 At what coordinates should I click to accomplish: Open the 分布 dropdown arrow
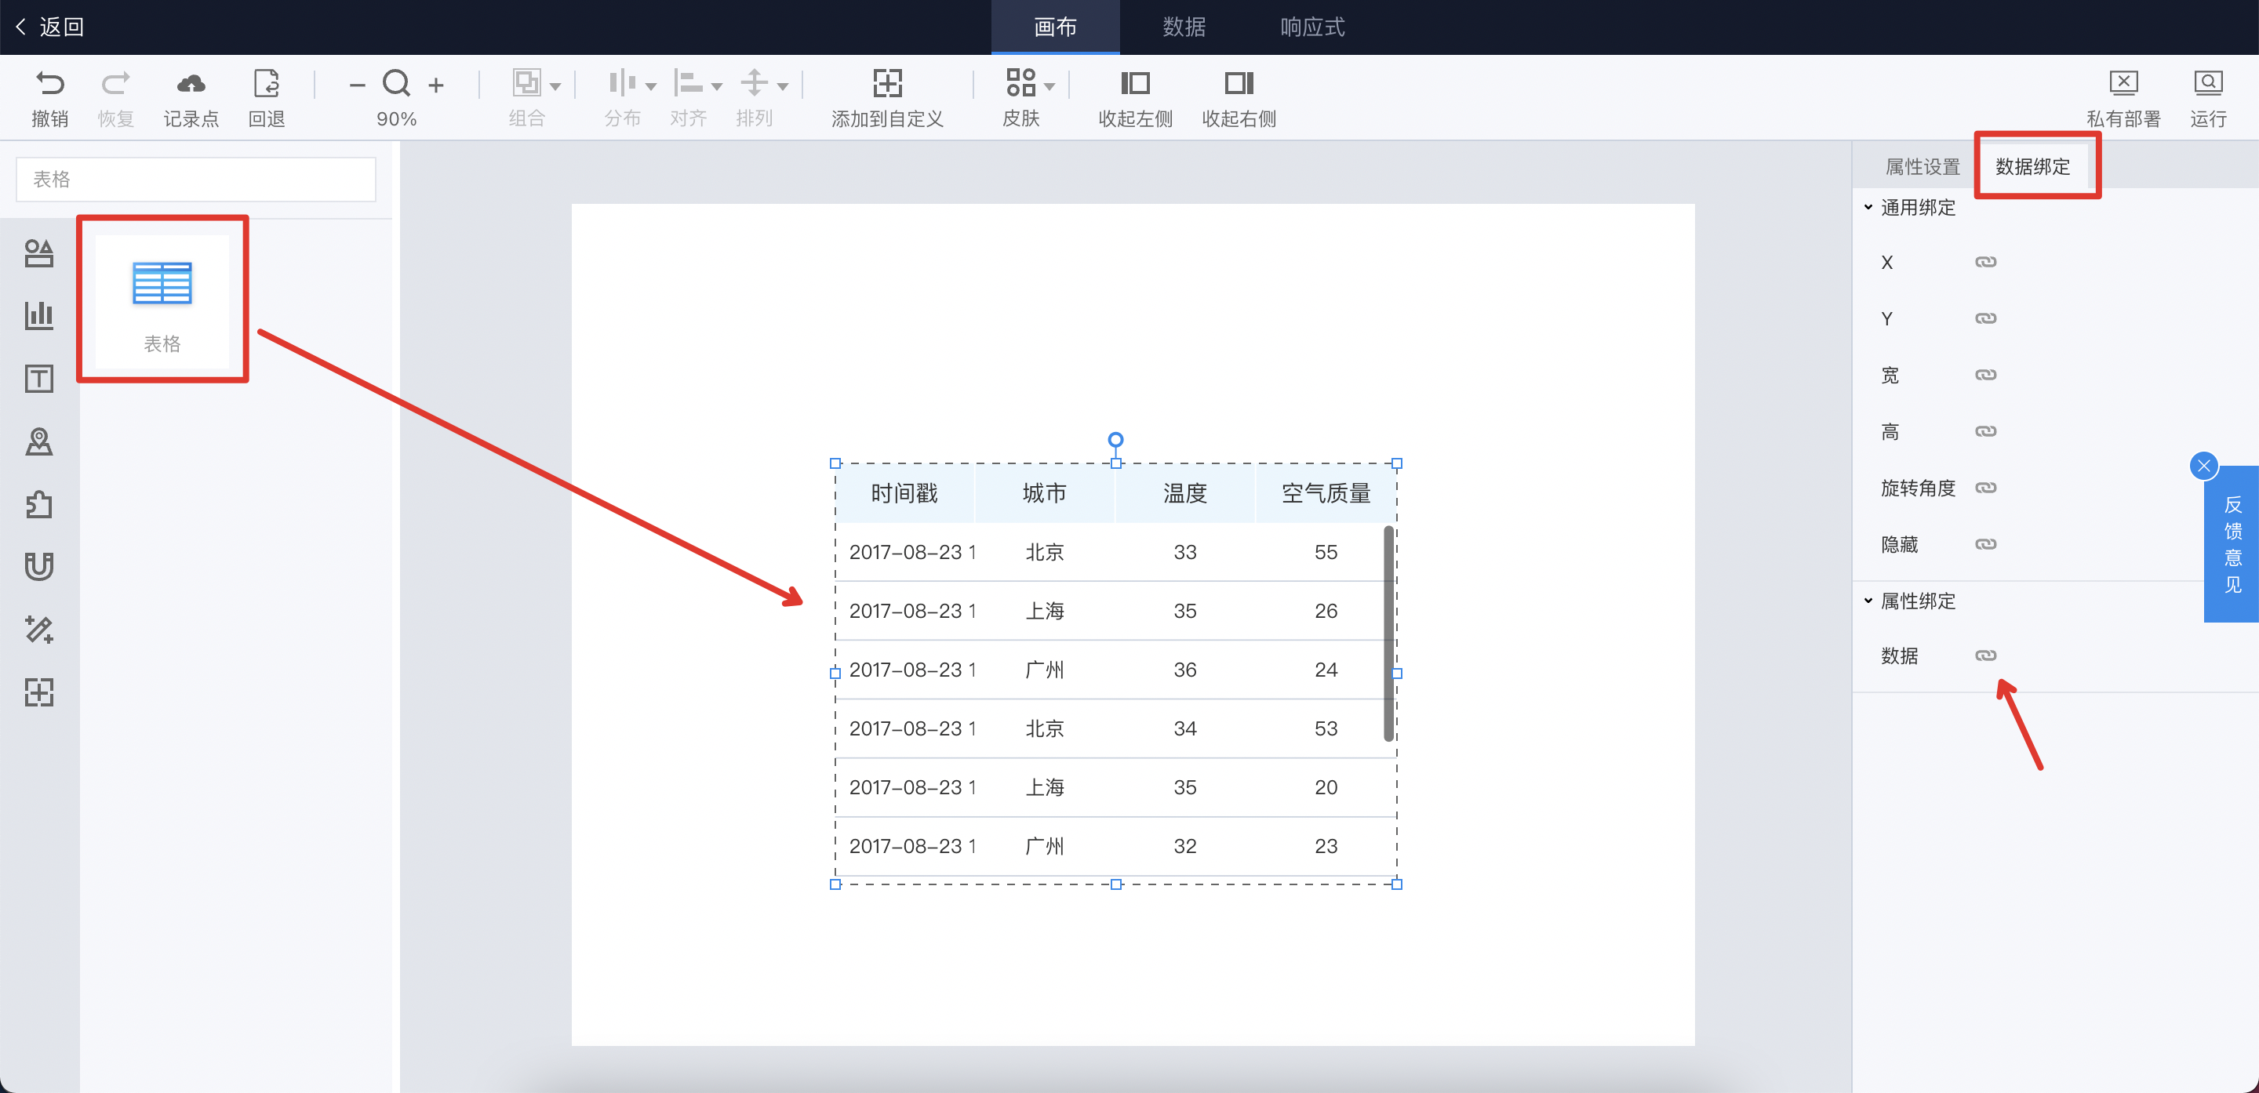point(651,86)
